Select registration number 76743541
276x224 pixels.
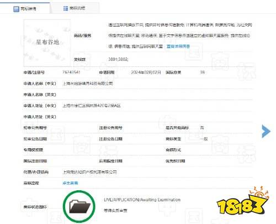click(x=71, y=72)
